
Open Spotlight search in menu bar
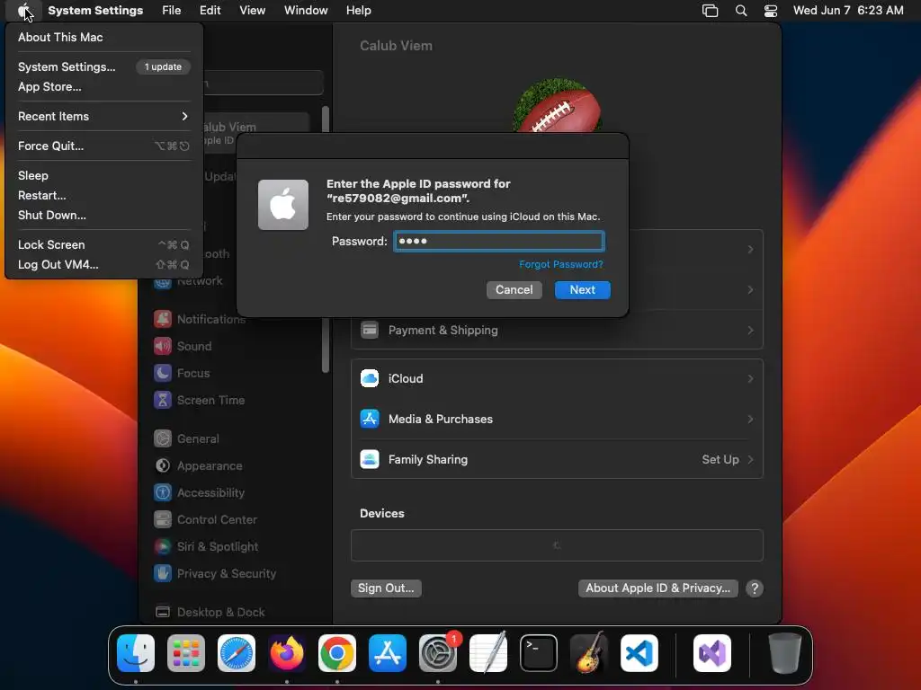tap(741, 11)
